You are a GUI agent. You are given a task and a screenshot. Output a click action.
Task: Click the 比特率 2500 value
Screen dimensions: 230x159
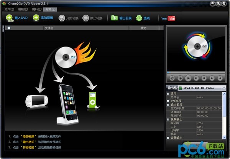[209, 131]
